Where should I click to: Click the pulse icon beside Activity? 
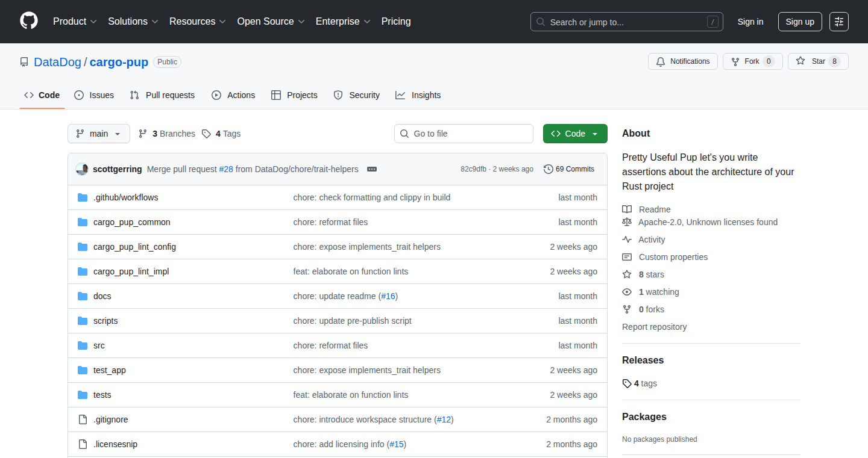click(627, 240)
